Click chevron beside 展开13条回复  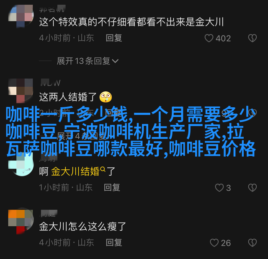(x=115, y=61)
